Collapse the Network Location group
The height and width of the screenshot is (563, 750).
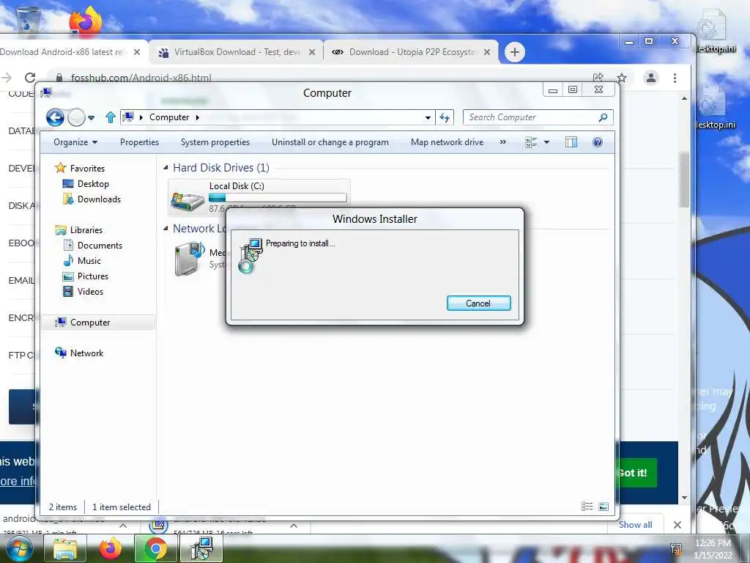166,229
